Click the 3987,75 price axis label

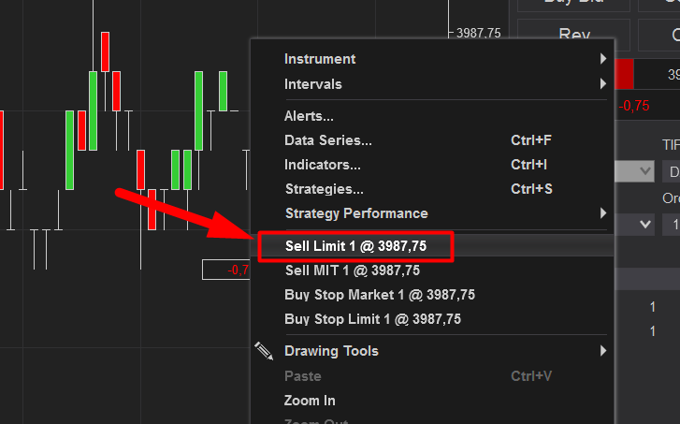pos(478,33)
